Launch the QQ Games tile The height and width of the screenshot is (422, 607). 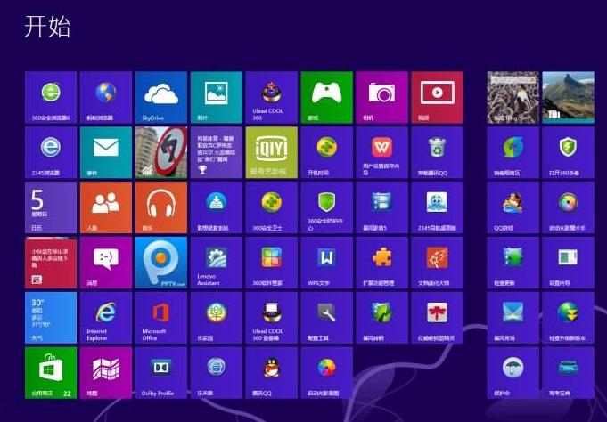pos(513,207)
